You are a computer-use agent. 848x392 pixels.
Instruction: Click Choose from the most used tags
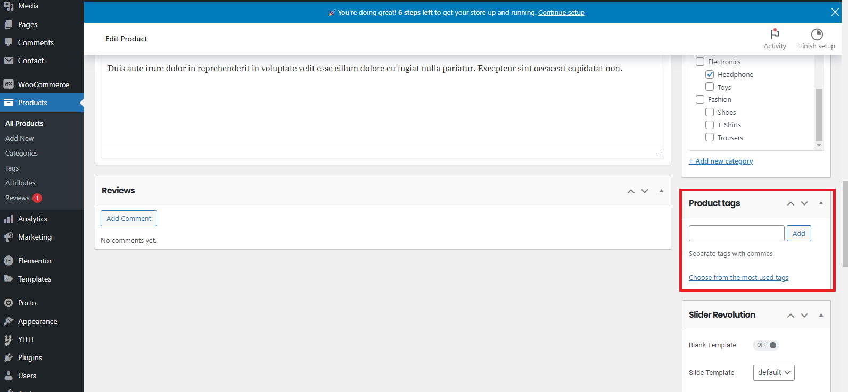pos(738,277)
